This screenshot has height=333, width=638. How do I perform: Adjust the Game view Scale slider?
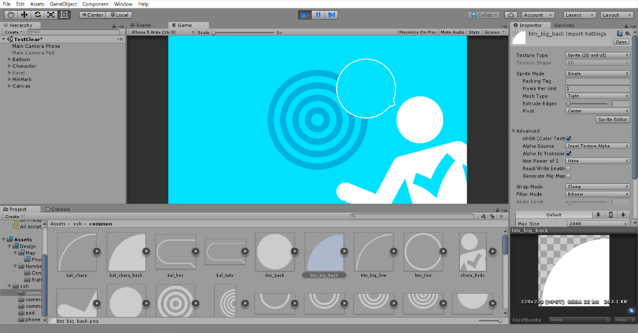tap(214, 33)
